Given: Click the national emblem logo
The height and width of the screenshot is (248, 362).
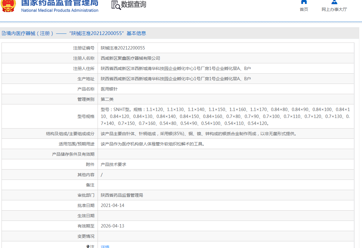Looking at the screenshot, I should point(8,5).
